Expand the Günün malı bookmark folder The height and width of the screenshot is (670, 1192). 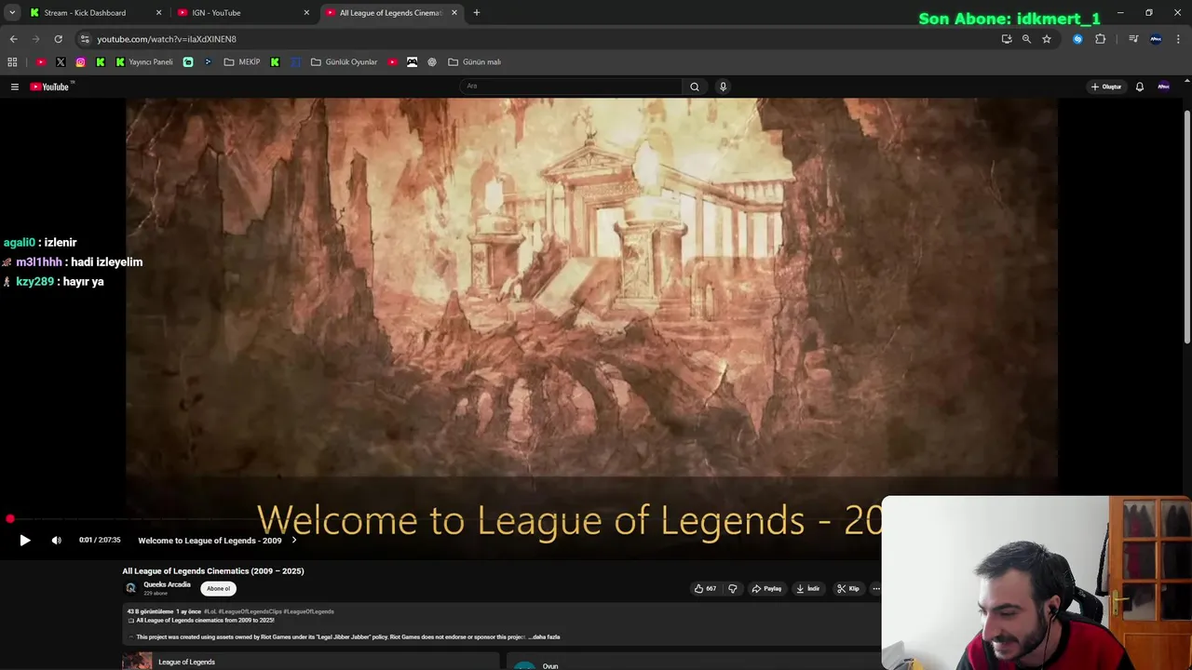475,62
